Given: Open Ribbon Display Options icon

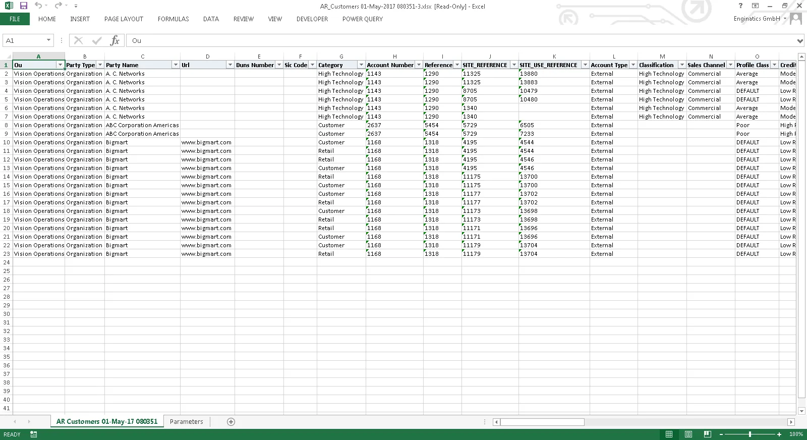Looking at the screenshot, I should pos(755,6).
